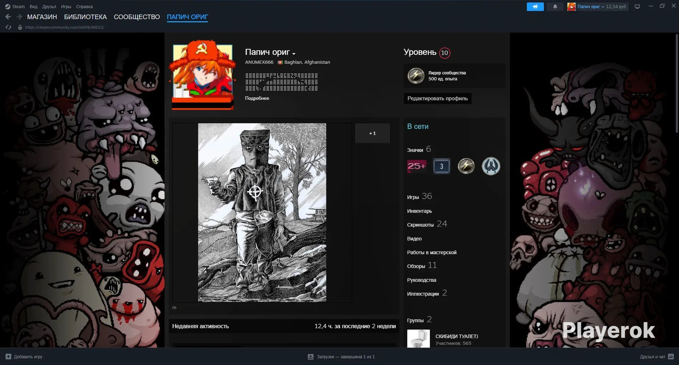Open the Значки badges link
The height and width of the screenshot is (365, 679).
(415, 150)
